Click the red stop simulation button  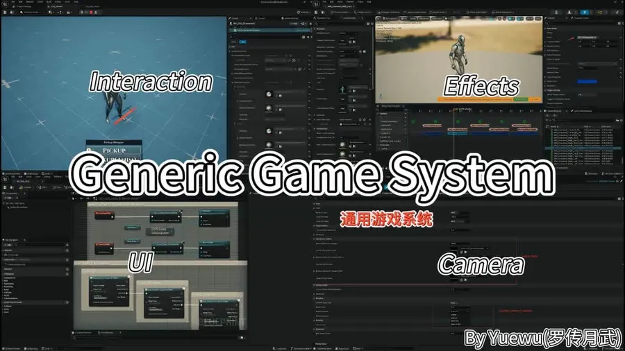coord(91,12)
